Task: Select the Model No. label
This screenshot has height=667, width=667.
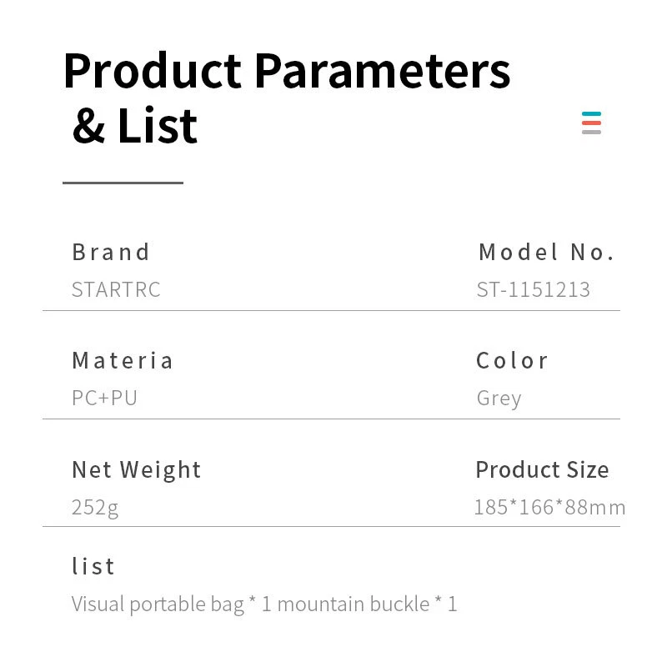Action: click(x=546, y=252)
